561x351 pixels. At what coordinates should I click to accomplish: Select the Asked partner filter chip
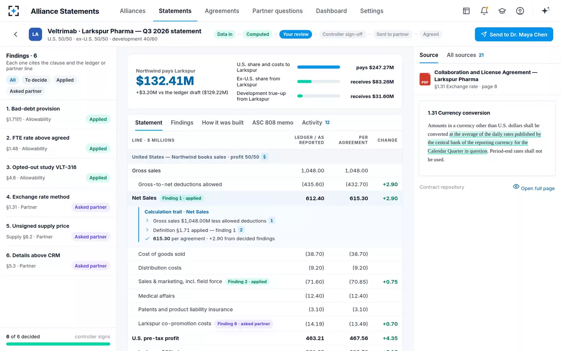point(26,91)
